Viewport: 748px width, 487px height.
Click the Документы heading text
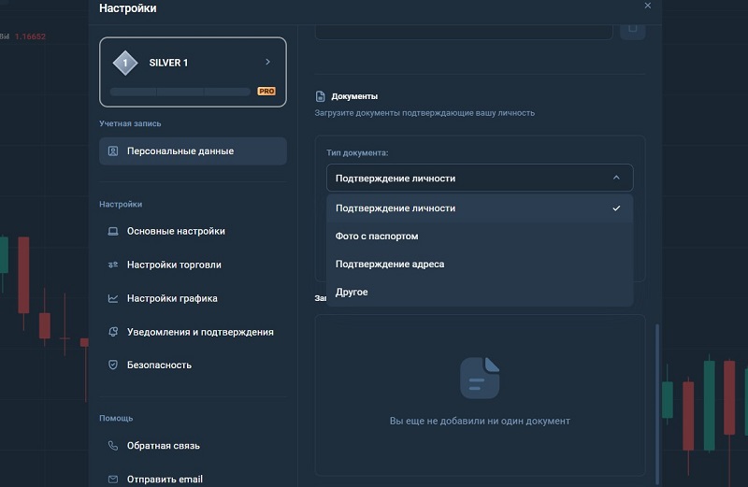pyautogui.click(x=354, y=96)
